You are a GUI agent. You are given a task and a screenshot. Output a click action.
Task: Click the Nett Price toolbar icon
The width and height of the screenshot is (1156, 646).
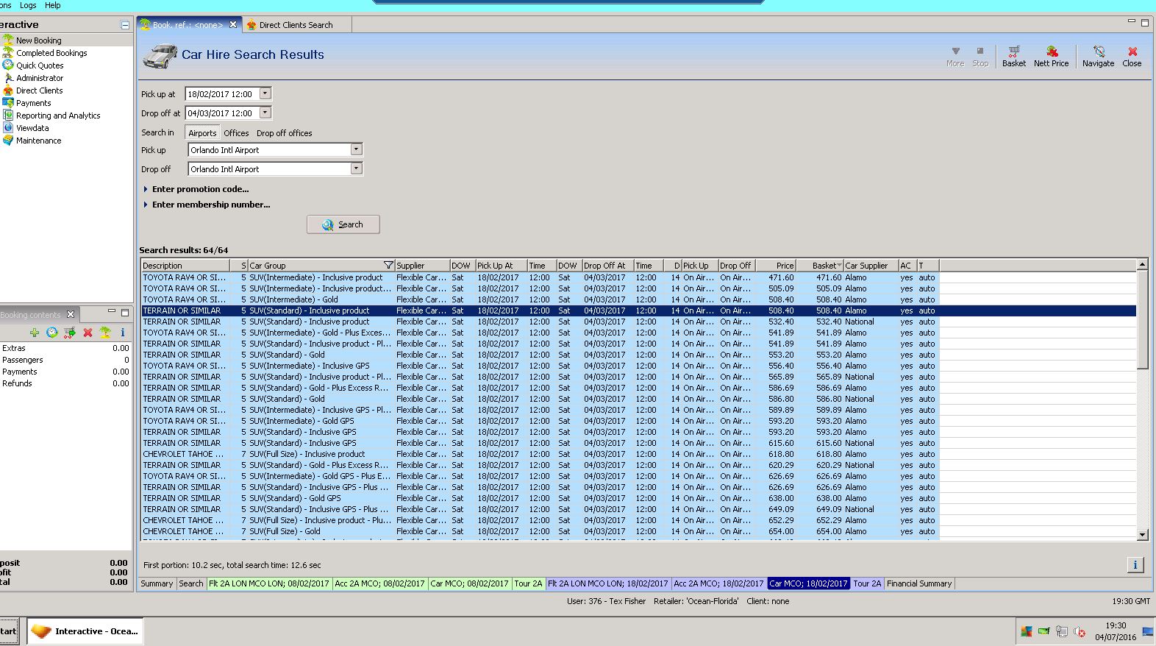tap(1051, 52)
